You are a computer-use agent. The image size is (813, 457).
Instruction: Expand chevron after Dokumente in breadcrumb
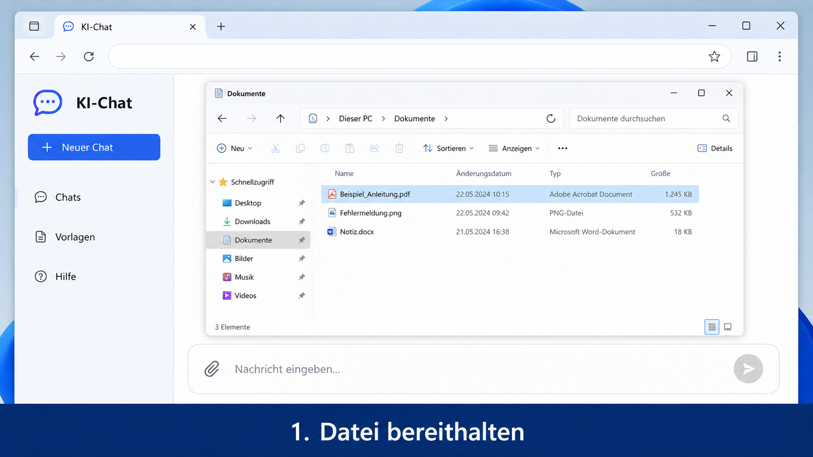coord(446,118)
